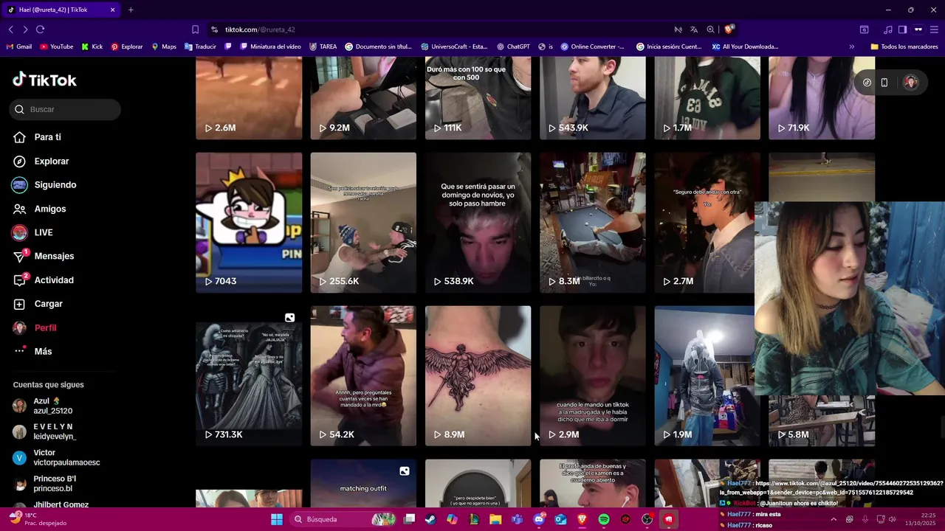The width and height of the screenshot is (945, 531).
Task: Open the tattoo video with 8.9M views
Action: (x=478, y=376)
